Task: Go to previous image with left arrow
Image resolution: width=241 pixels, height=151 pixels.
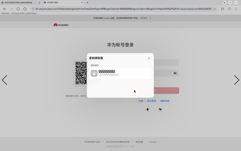Action: 5,80
